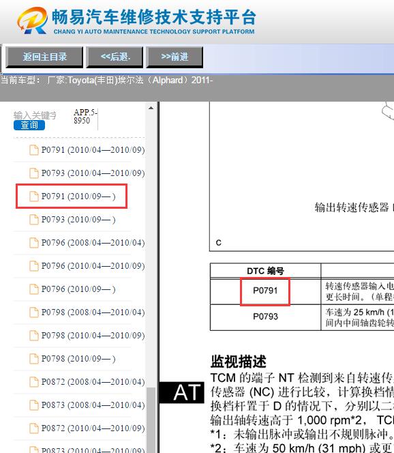This screenshot has width=394, height=453.
Task: Select tree entry P0791 (2010/09— )
Action: point(78,196)
